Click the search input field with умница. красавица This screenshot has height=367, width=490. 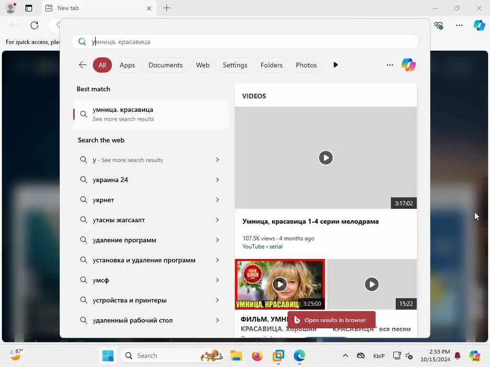[x=245, y=42]
